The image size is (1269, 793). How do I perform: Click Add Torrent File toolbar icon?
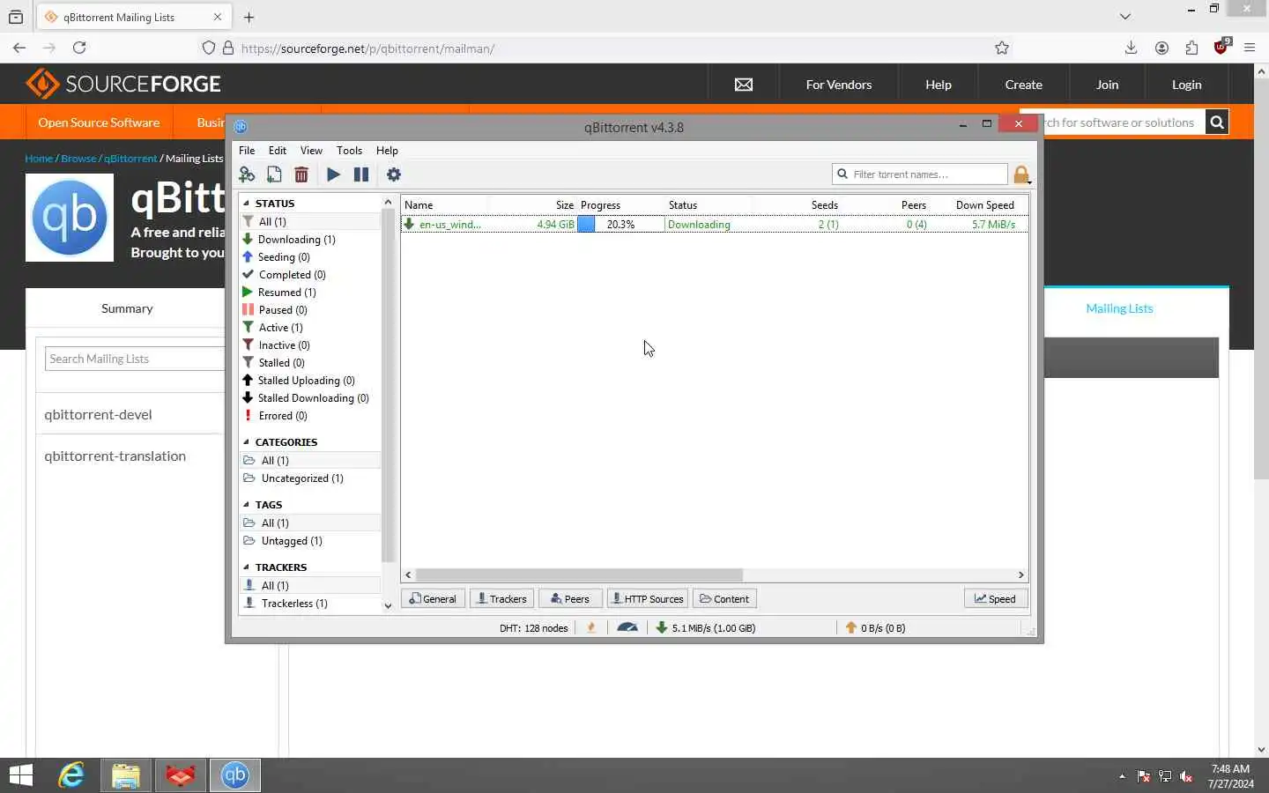pyautogui.click(x=274, y=174)
